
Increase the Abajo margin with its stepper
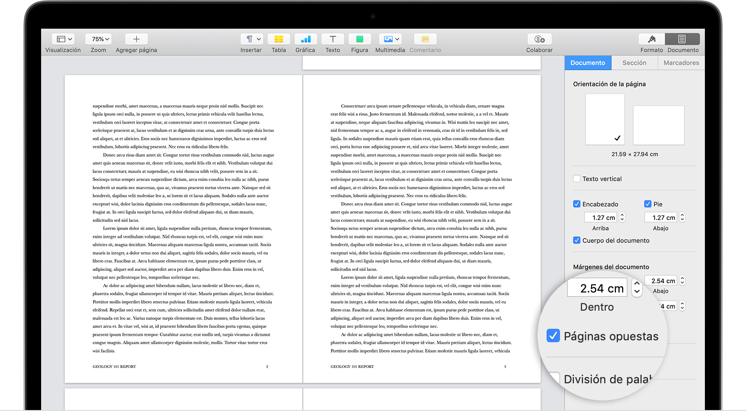(x=682, y=278)
